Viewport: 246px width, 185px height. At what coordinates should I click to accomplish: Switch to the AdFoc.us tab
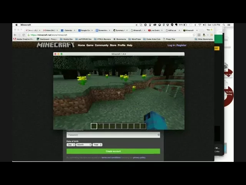[173, 30]
